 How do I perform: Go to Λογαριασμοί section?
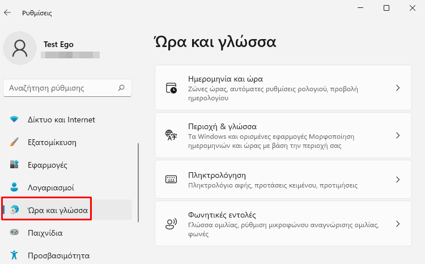(67, 188)
